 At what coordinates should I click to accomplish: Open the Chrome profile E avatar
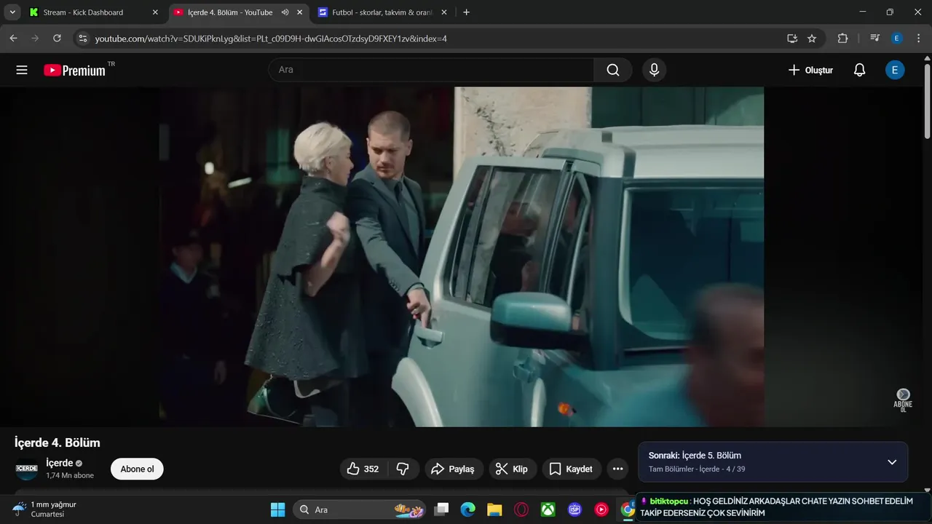(x=896, y=38)
